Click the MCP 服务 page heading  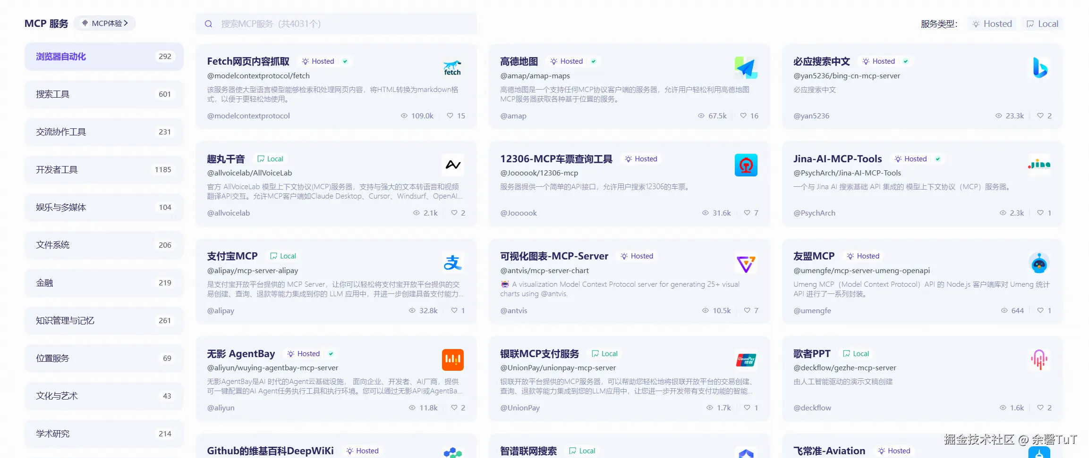click(x=46, y=24)
